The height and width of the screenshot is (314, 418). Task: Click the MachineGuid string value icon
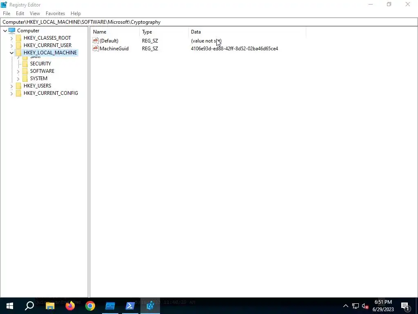(96, 48)
